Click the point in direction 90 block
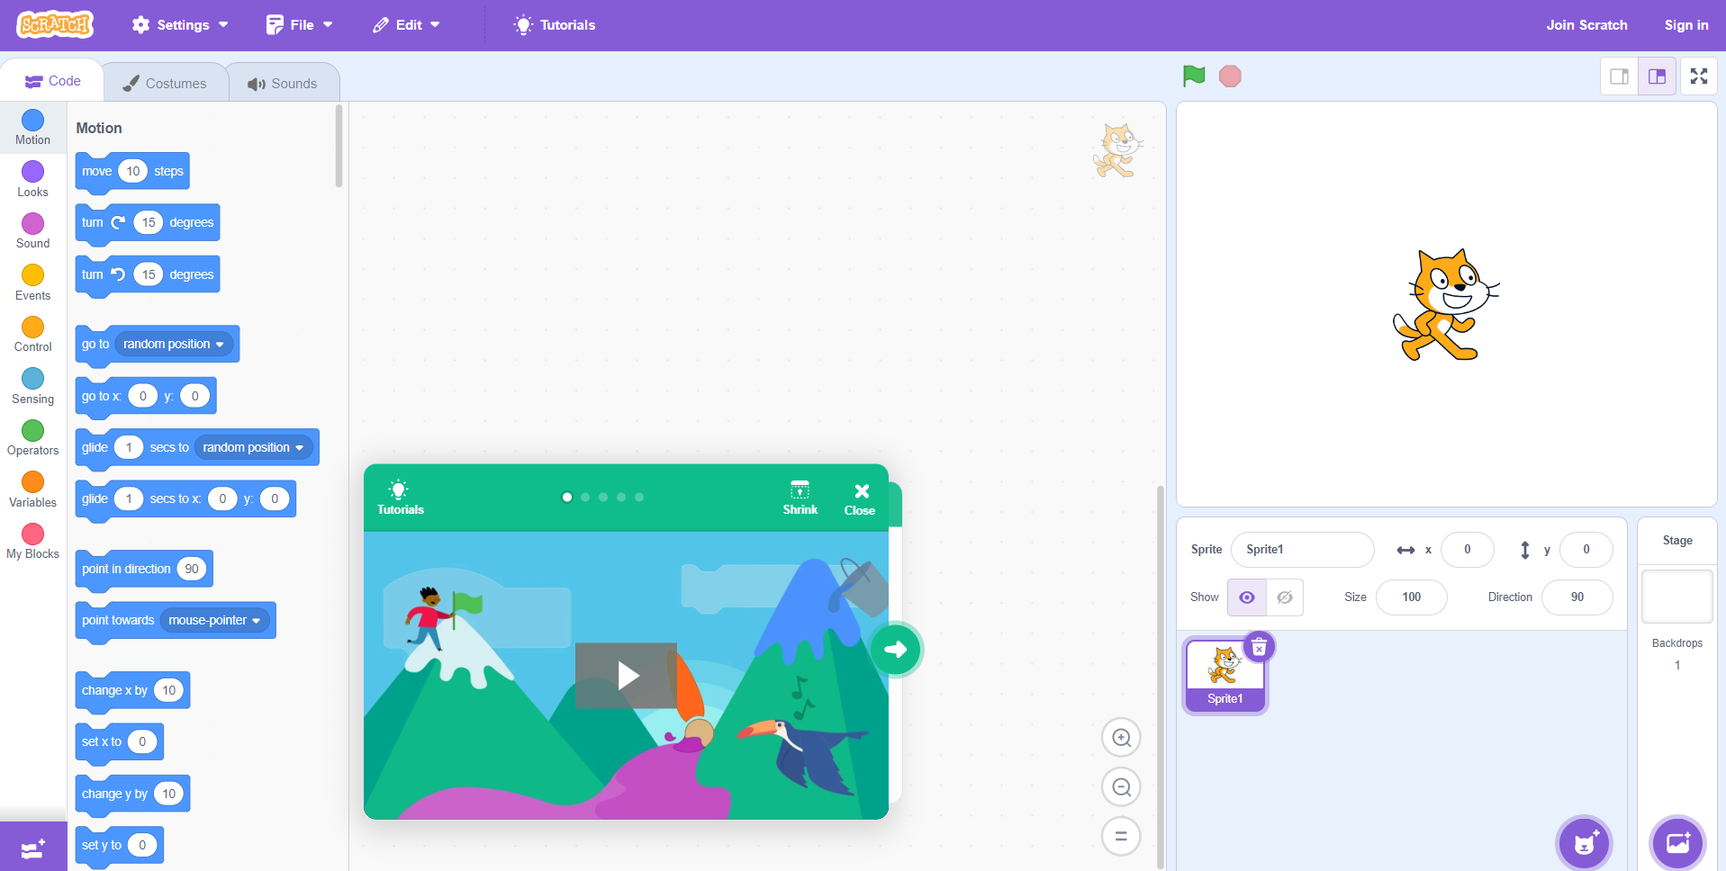 [x=144, y=570]
